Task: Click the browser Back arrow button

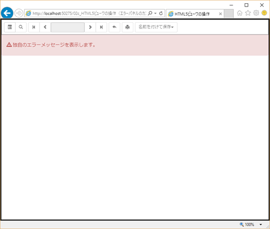Action: coord(7,13)
